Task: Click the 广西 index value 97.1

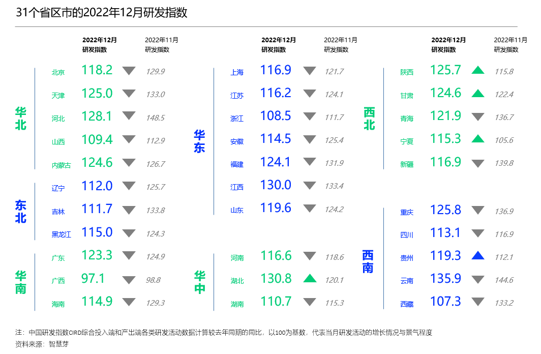Action: click(93, 279)
